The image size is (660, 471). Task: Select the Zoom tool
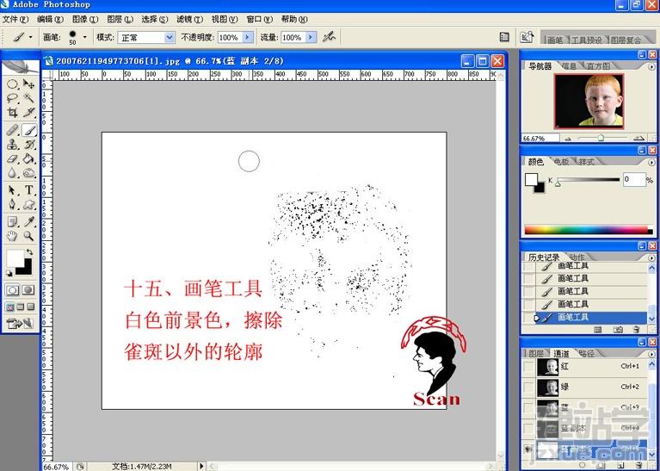(28, 236)
